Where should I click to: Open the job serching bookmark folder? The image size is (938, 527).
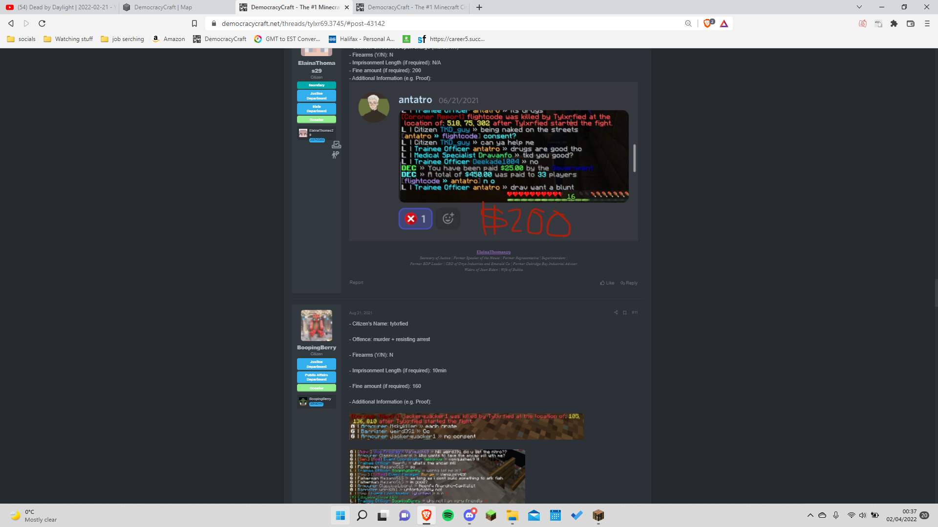pyautogui.click(x=123, y=39)
